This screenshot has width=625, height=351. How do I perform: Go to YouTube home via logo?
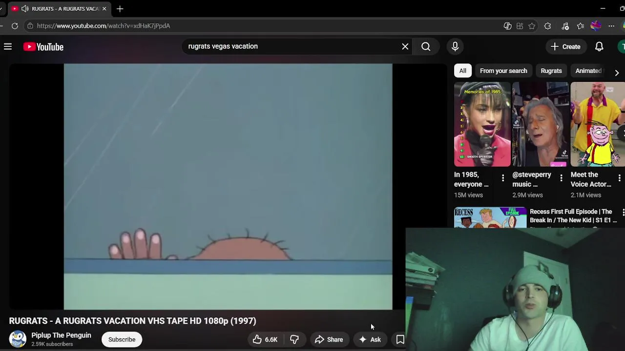[x=43, y=47]
